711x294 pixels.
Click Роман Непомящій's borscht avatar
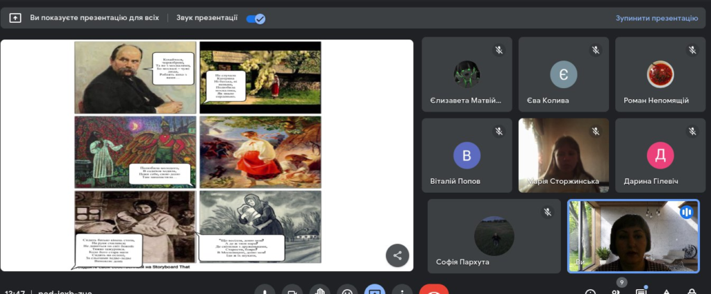point(660,74)
